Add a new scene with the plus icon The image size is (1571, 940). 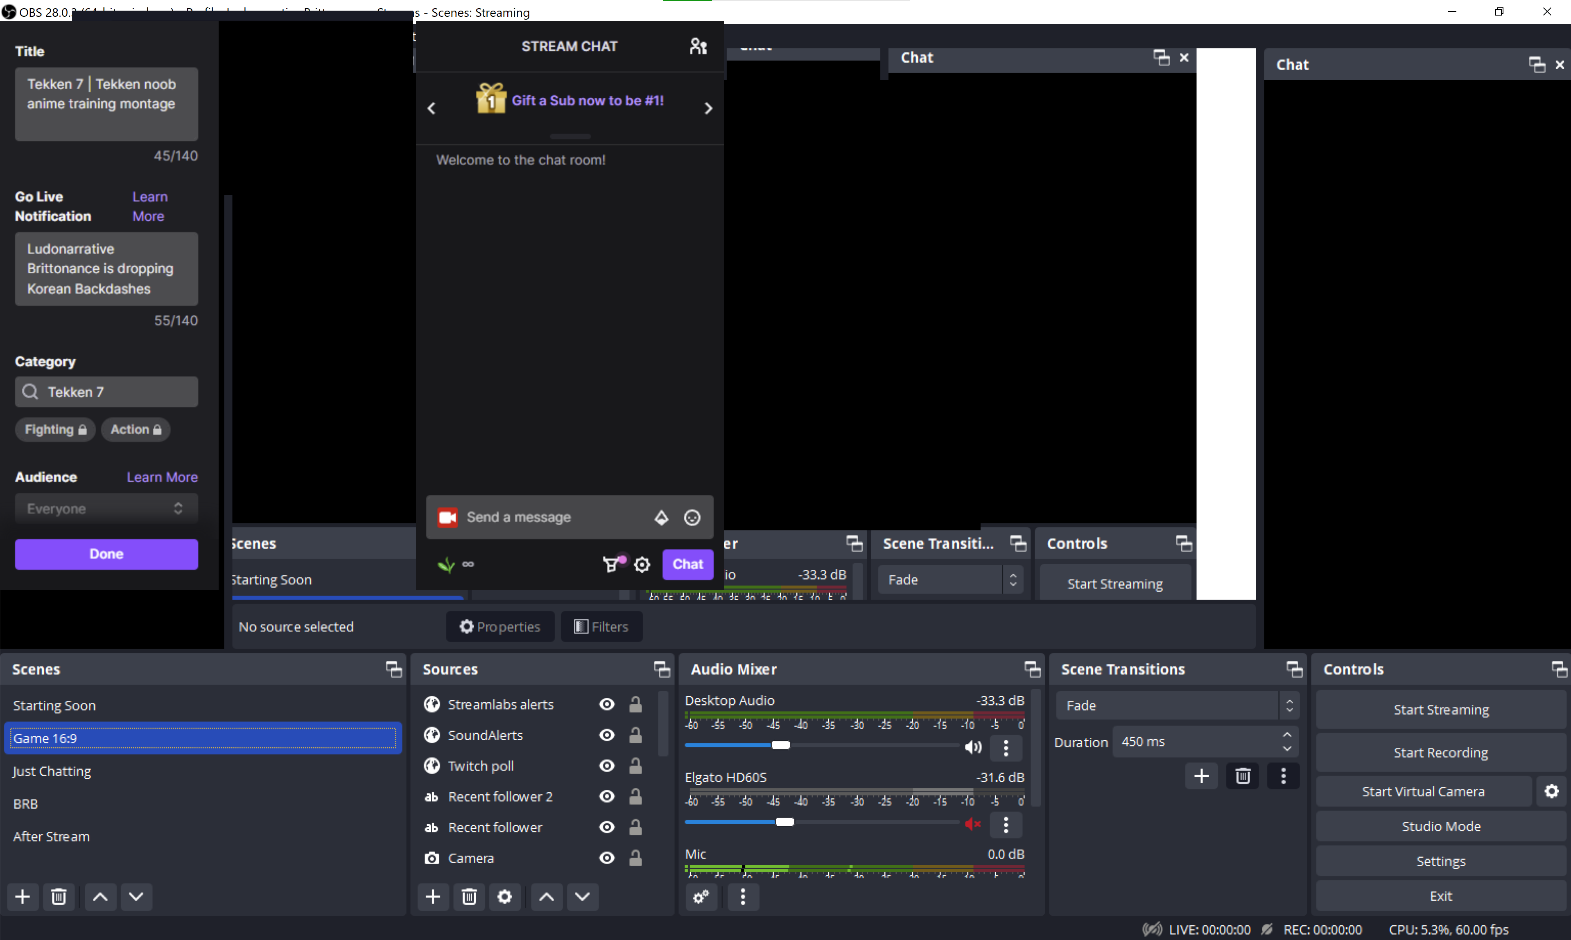[22, 896]
